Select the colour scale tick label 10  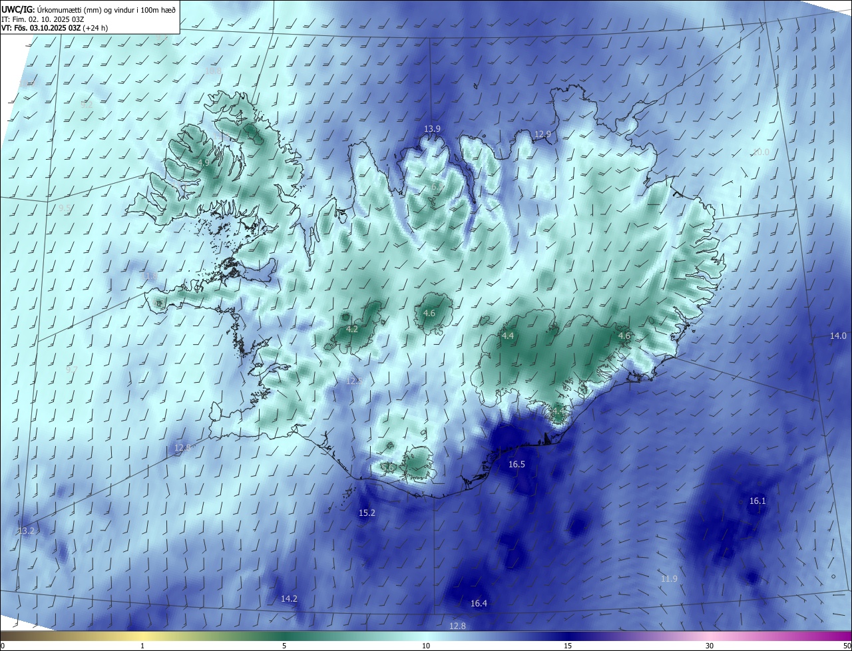point(426,646)
